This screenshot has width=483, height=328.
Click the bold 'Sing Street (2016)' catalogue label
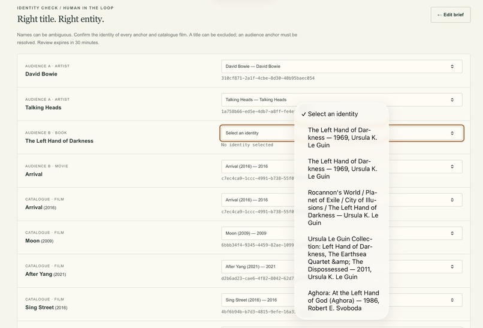pyautogui.click(x=46, y=308)
